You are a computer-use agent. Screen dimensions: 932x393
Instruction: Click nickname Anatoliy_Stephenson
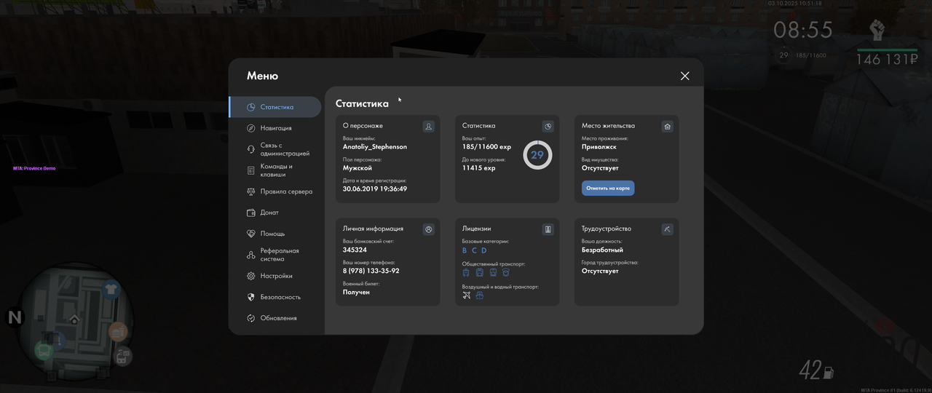tap(375, 147)
